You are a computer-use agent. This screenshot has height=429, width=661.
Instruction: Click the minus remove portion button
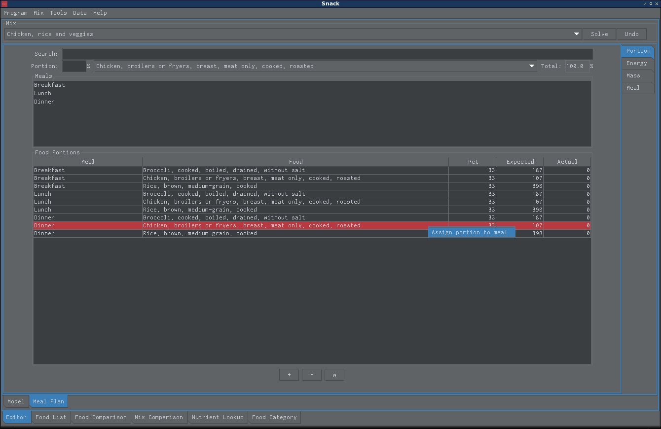pyautogui.click(x=312, y=375)
